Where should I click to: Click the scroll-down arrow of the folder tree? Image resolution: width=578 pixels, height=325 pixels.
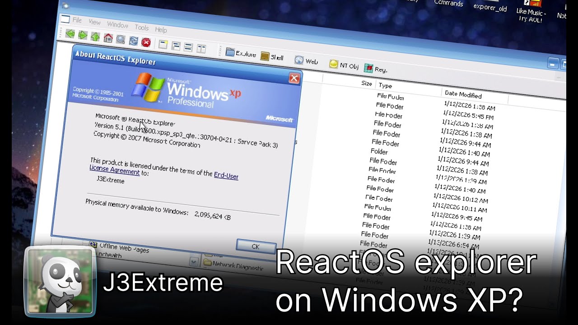tap(194, 261)
